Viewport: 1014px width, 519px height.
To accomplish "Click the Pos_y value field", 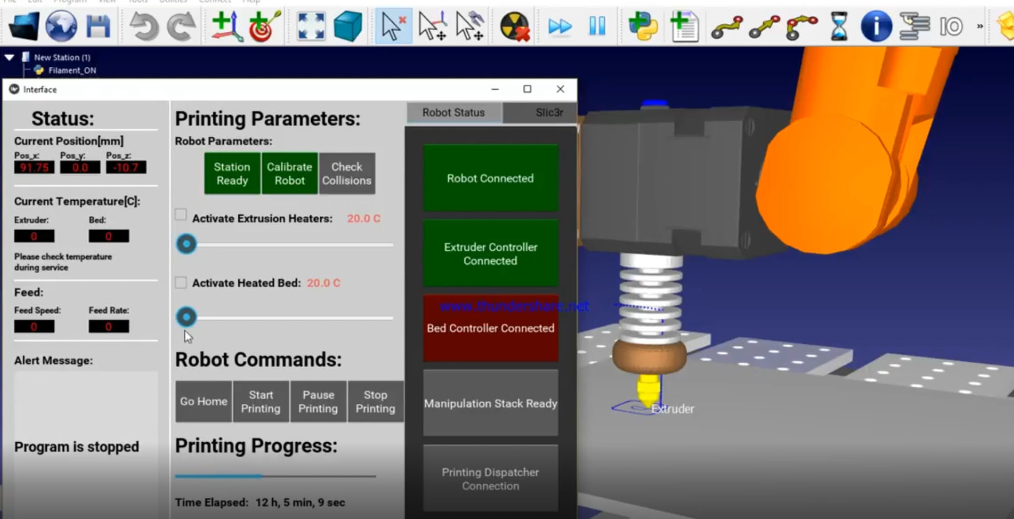I will tap(80, 167).
